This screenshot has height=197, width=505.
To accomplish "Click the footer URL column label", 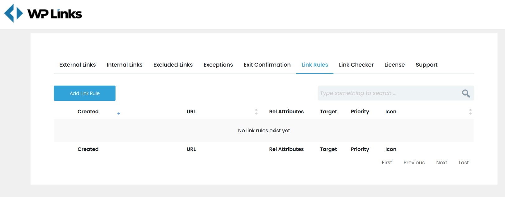I will pos(191,149).
